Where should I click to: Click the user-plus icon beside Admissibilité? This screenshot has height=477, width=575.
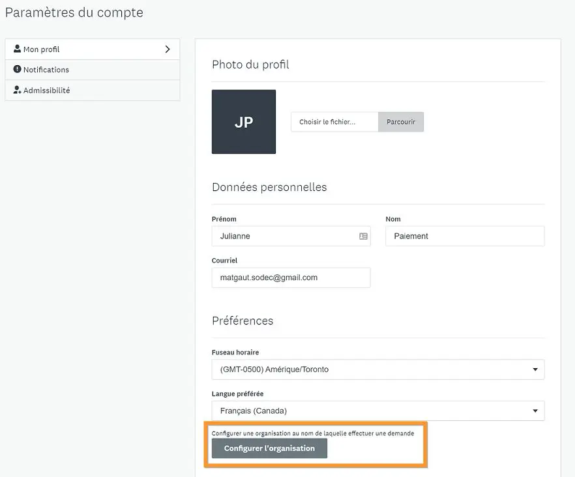point(18,90)
